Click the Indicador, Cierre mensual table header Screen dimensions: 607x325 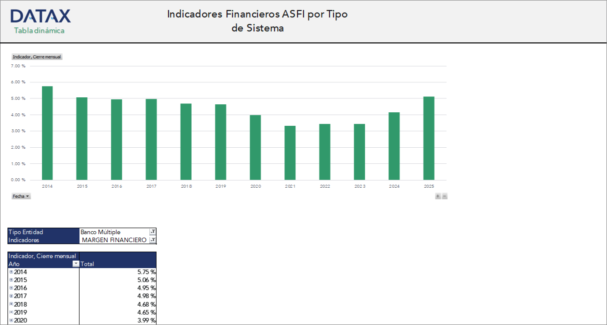coord(42,256)
